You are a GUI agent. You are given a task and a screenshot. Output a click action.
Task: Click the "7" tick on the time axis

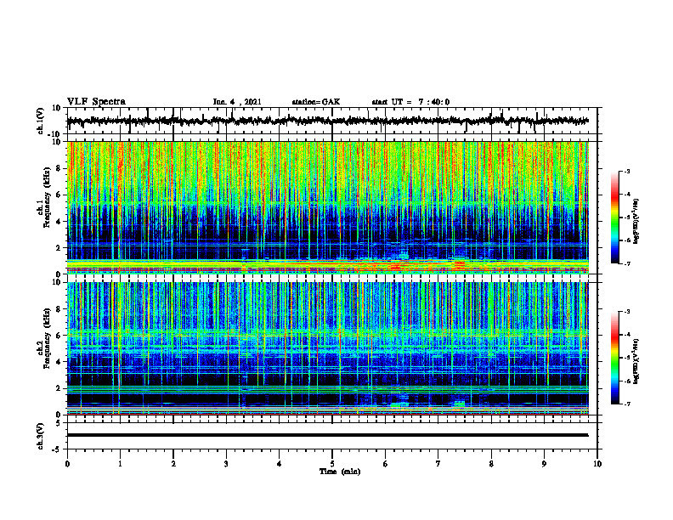[438, 464]
